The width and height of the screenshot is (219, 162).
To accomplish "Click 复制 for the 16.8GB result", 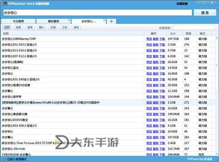I will 155,74.
